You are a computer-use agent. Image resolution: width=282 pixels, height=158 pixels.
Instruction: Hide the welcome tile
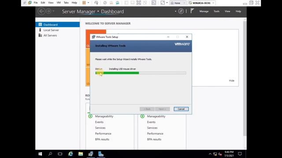click(232, 81)
